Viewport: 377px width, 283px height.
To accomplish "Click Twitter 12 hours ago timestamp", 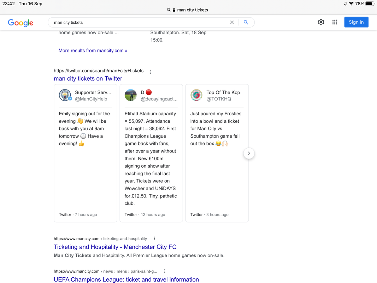I will pyautogui.click(x=145, y=215).
